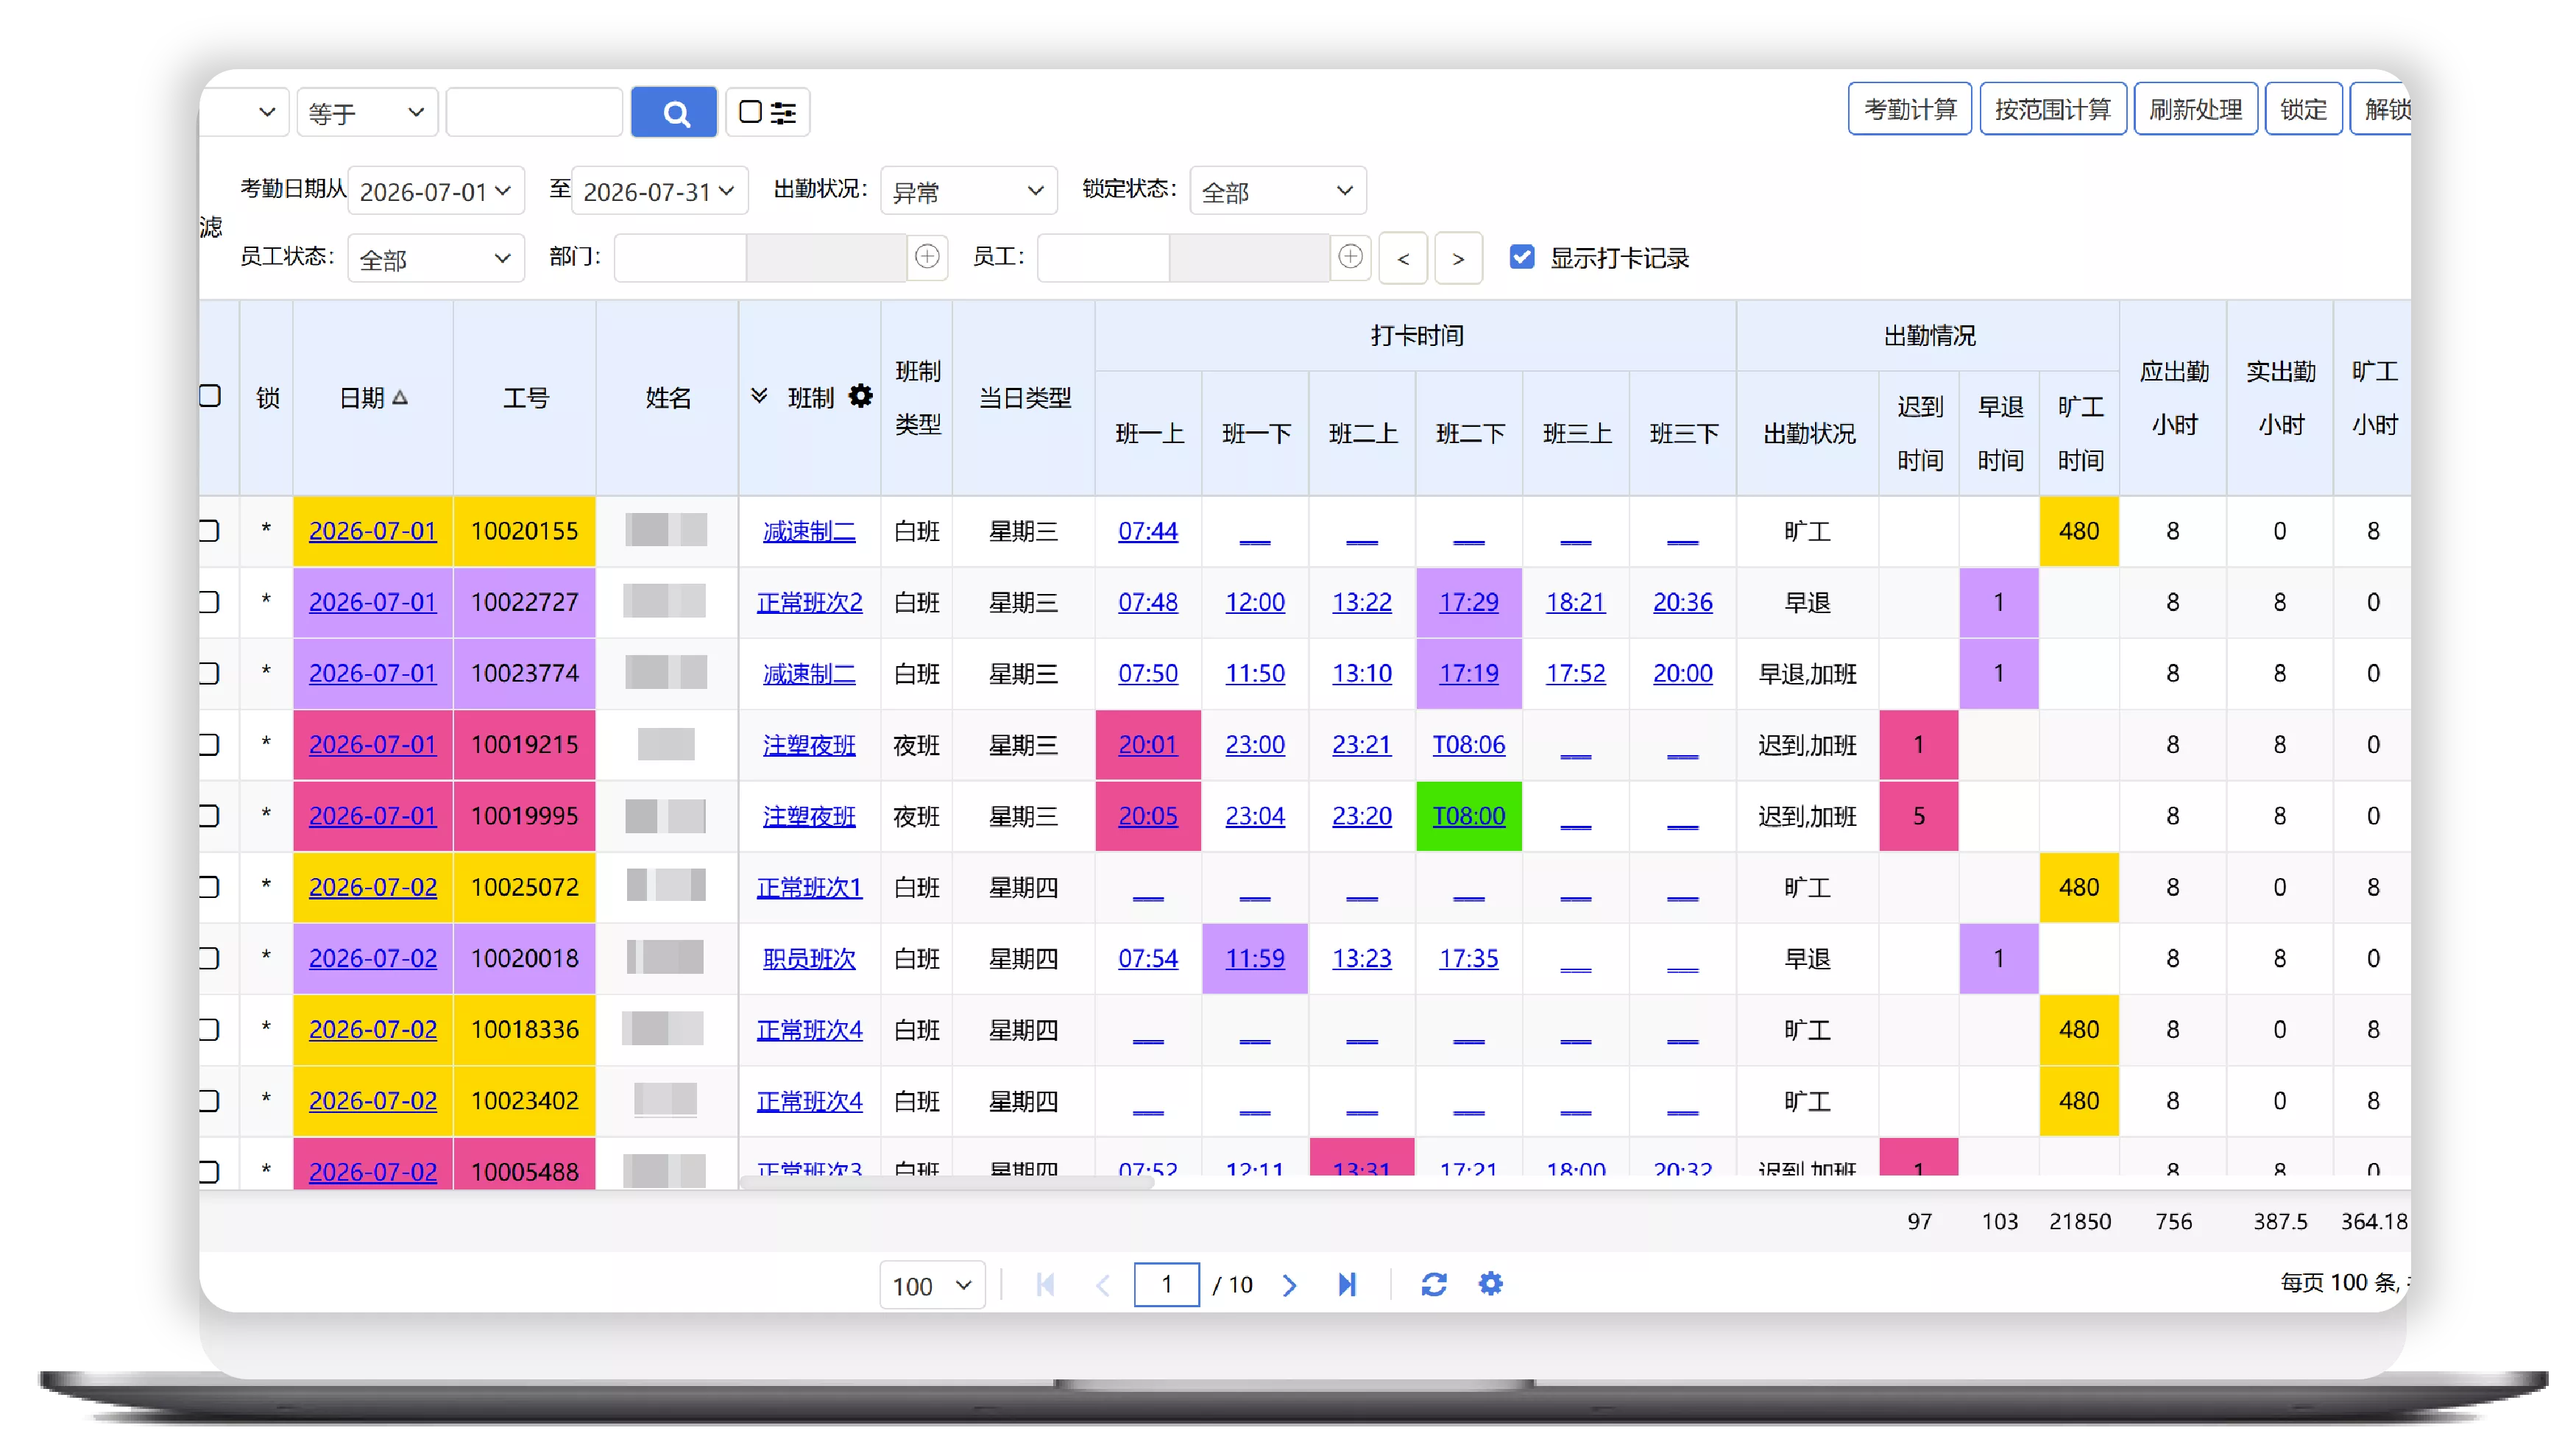Click the 考勤计算 button

1910,109
